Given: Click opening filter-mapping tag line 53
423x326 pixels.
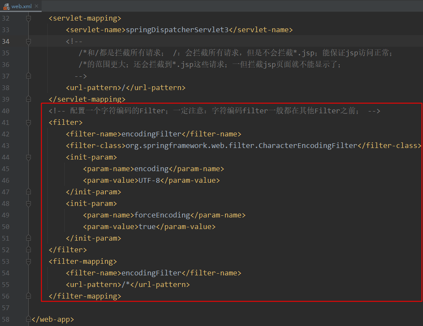Looking at the screenshot, I should [x=83, y=262].
